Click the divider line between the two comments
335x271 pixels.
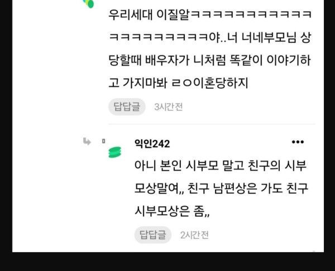[x=212, y=124]
